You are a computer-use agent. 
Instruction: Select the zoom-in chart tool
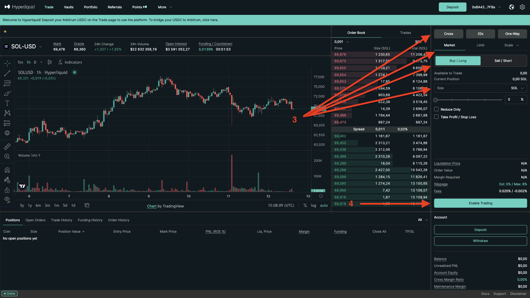(x=7, y=156)
